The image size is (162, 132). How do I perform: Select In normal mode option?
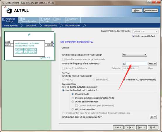[73, 94]
